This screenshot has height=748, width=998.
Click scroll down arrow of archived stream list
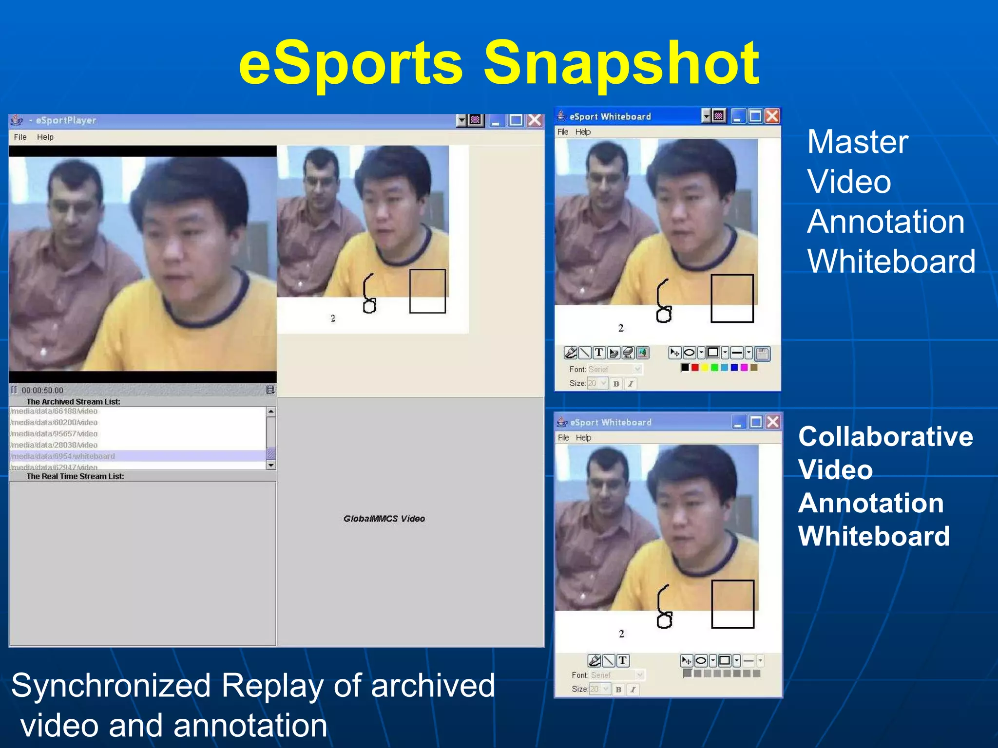pos(271,465)
